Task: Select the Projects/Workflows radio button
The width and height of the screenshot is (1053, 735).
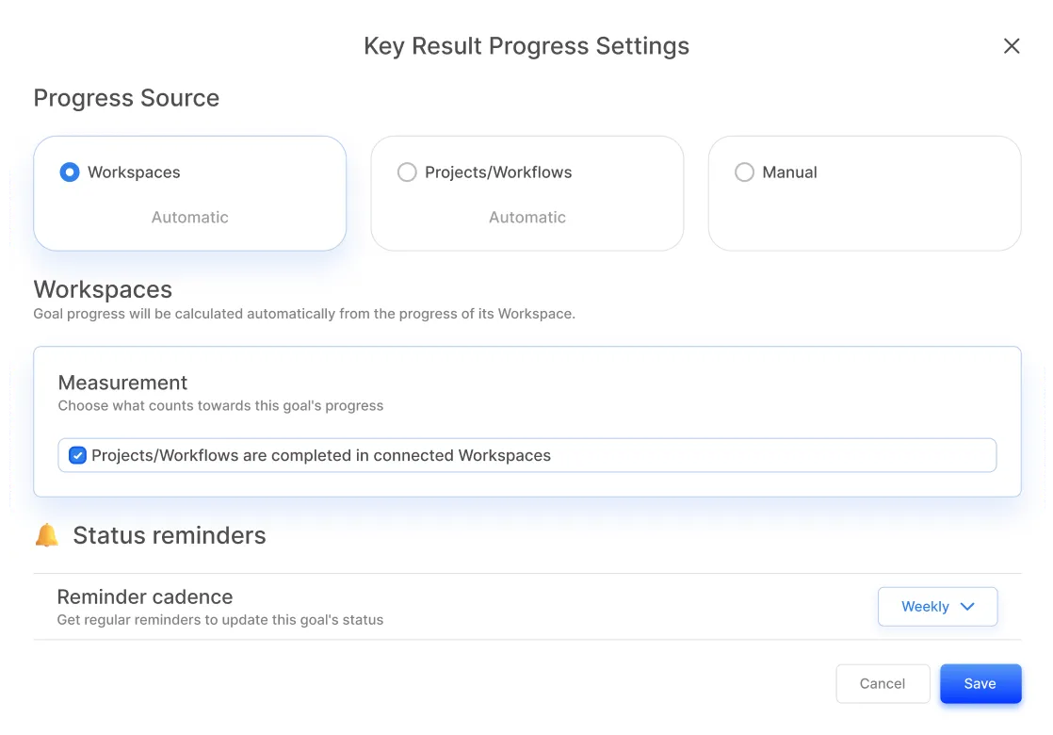Action: click(x=407, y=172)
